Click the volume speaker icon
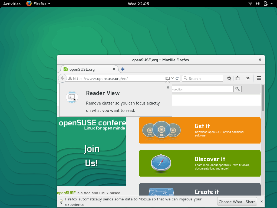The height and width of the screenshot is (208, 277). tap(258, 4)
